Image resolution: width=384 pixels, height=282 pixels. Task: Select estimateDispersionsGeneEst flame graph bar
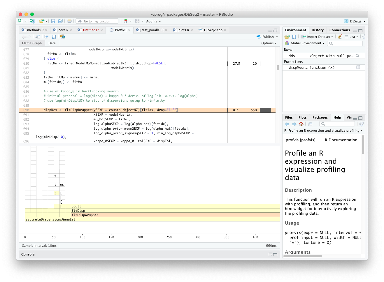coord(152,219)
